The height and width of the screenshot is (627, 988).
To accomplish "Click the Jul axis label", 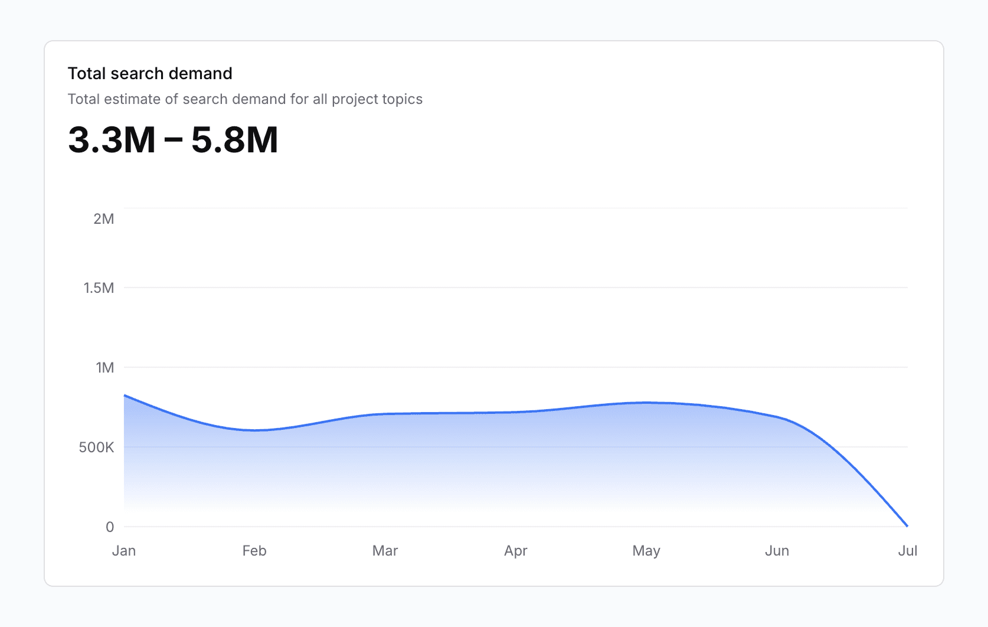I will [908, 550].
